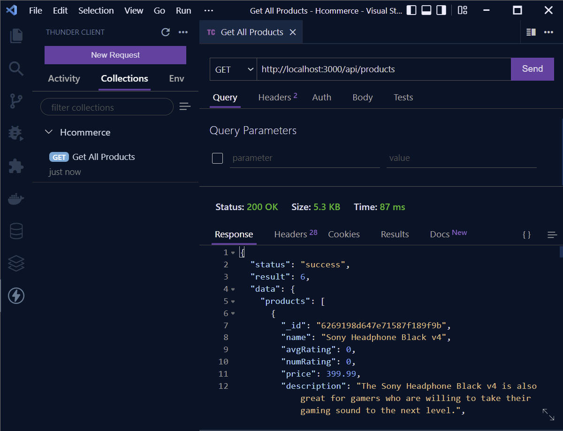Screen dimensions: 563x431
Task: Collapse the Hcommerce collection
Action: 48,132
